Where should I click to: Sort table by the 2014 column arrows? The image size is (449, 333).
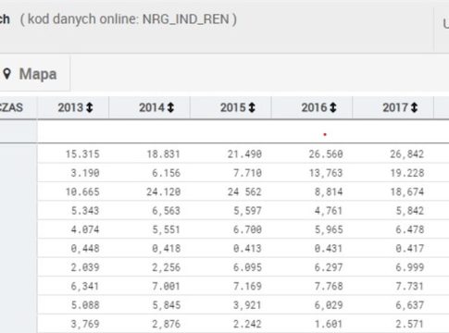(170, 107)
